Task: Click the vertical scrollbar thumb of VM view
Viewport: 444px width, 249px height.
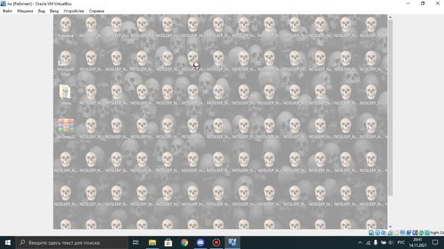Action: (390, 108)
